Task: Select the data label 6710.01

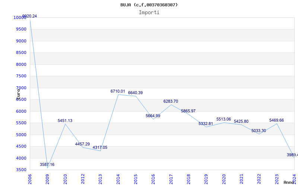Action: tap(118, 91)
